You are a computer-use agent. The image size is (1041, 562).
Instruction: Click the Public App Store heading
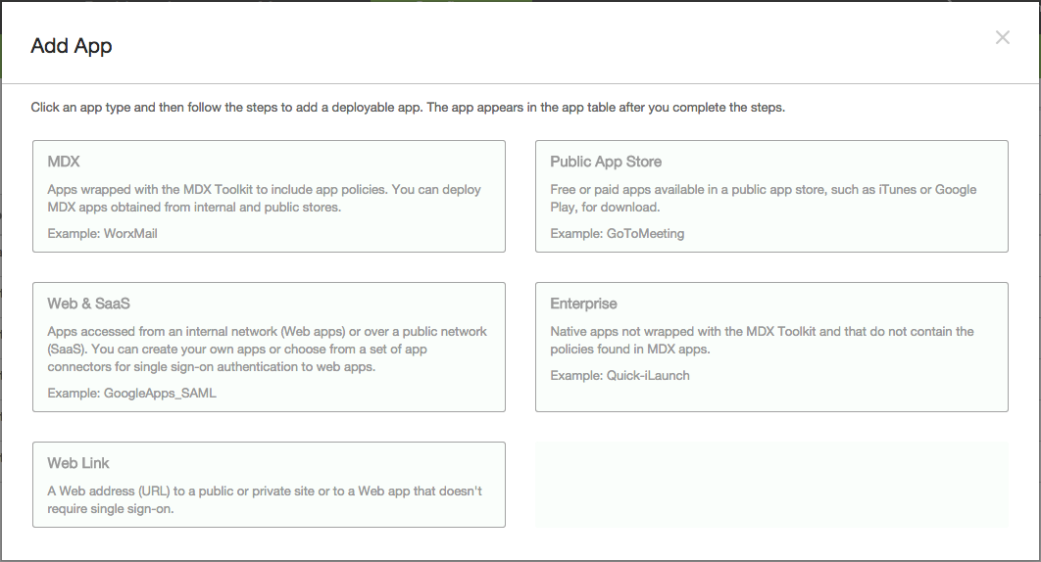coord(606,162)
